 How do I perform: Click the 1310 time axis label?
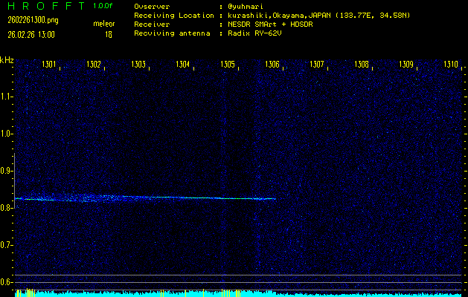click(x=451, y=64)
